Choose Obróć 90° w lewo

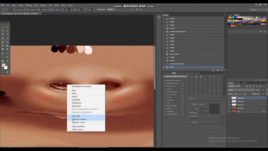tap(86, 122)
